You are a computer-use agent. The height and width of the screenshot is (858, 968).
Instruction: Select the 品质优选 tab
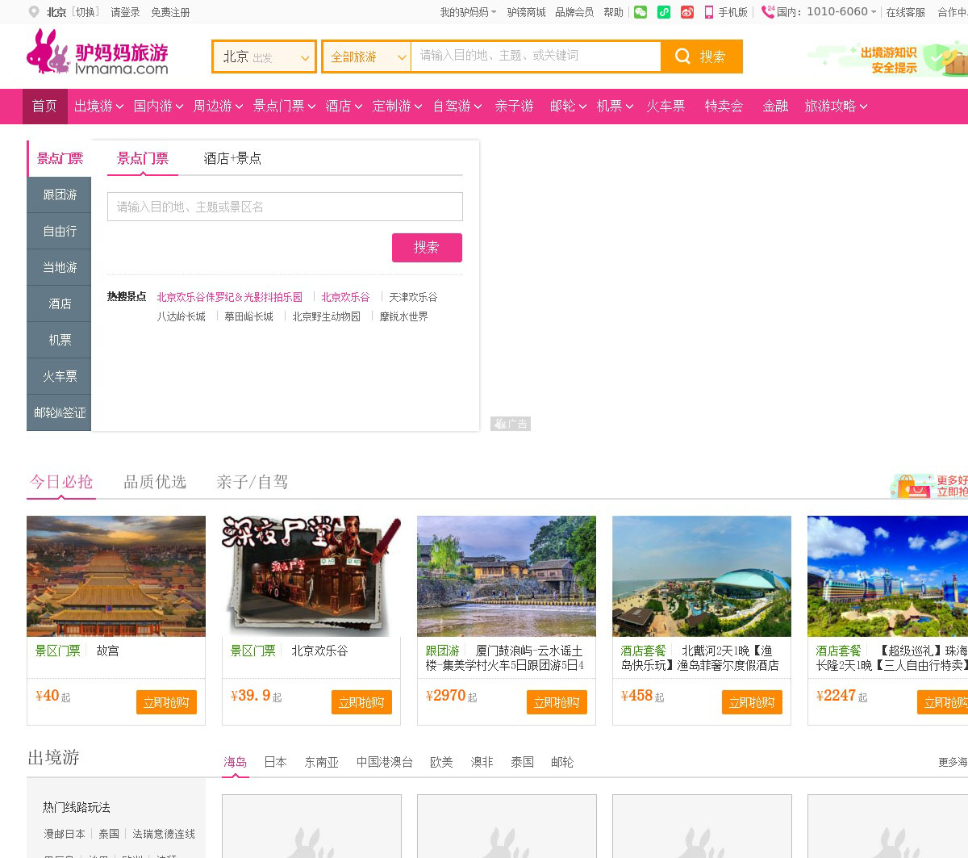point(155,482)
